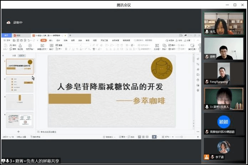Image resolution: width=248 pixels, height=165 pixels.
Task: Click the notes field below the slide
Action: 114,132
